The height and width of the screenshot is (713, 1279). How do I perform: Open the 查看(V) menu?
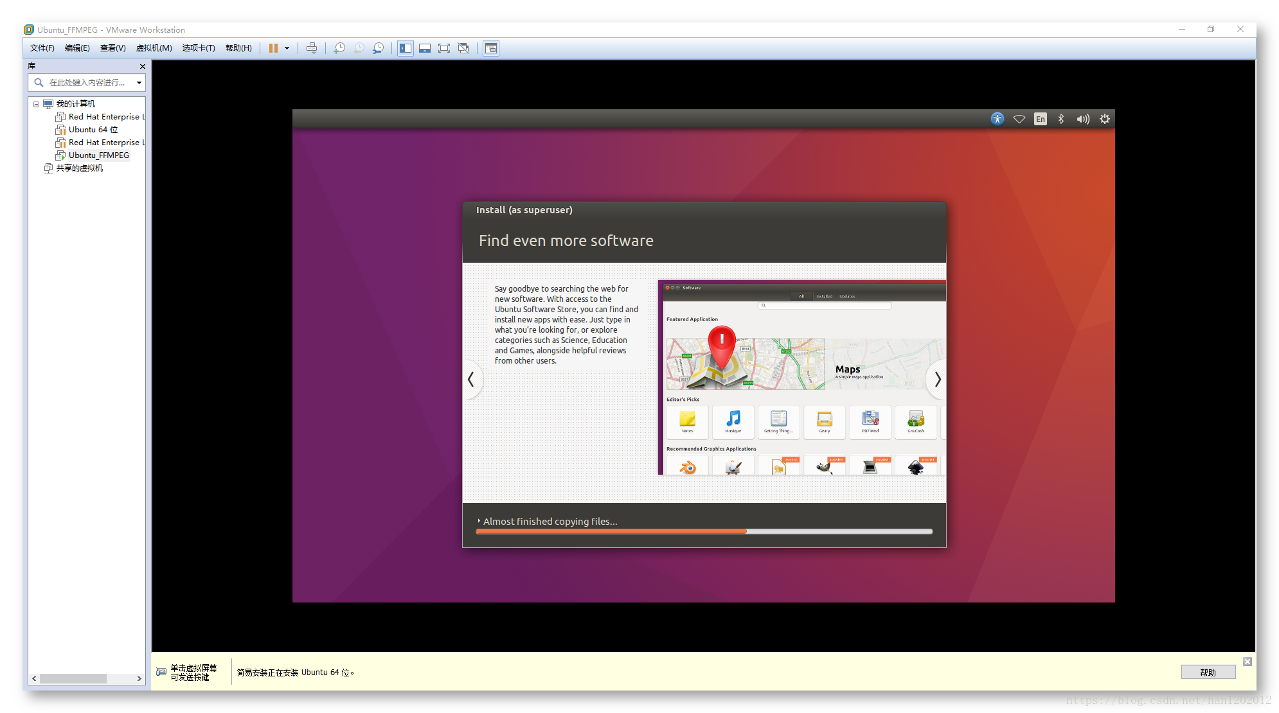click(x=112, y=48)
